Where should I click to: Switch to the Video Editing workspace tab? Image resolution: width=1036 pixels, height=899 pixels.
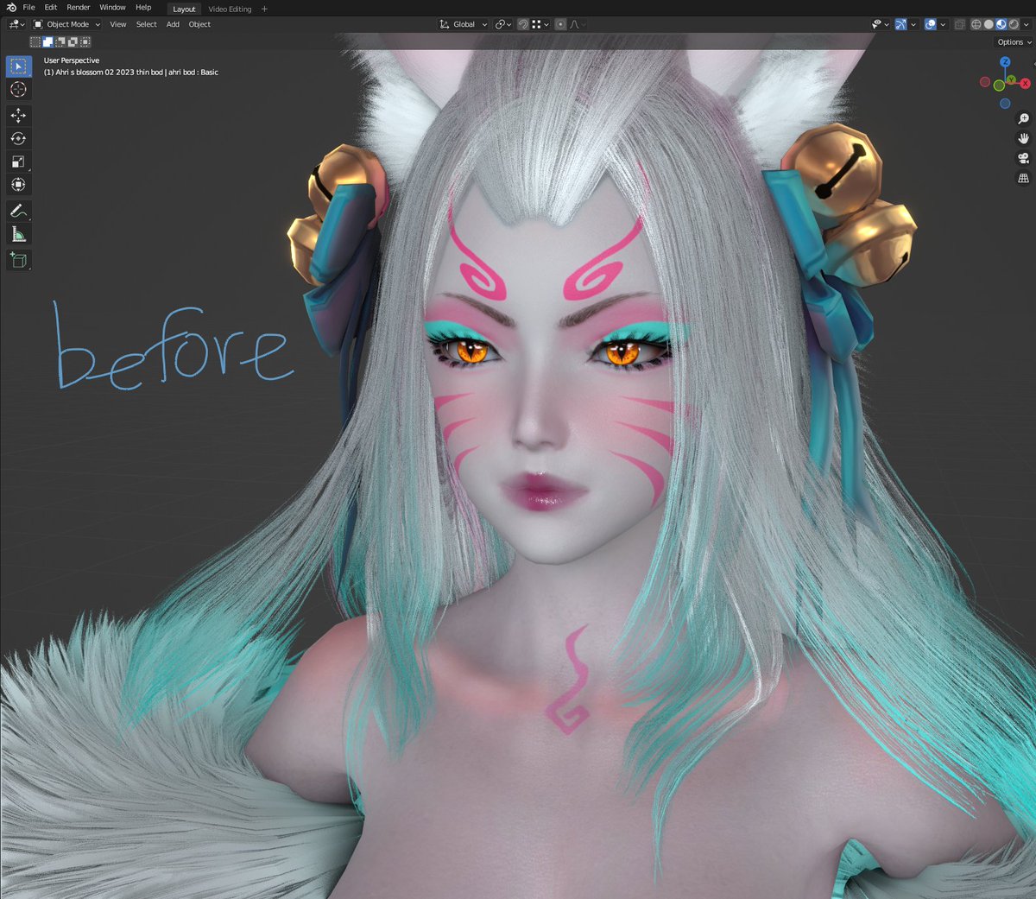[229, 9]
